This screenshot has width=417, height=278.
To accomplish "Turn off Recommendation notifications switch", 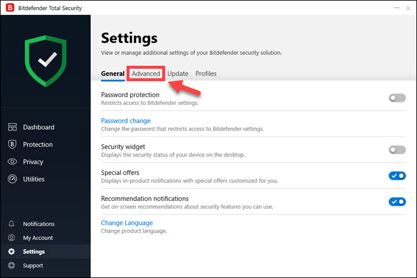I will (x=397, y=202).
